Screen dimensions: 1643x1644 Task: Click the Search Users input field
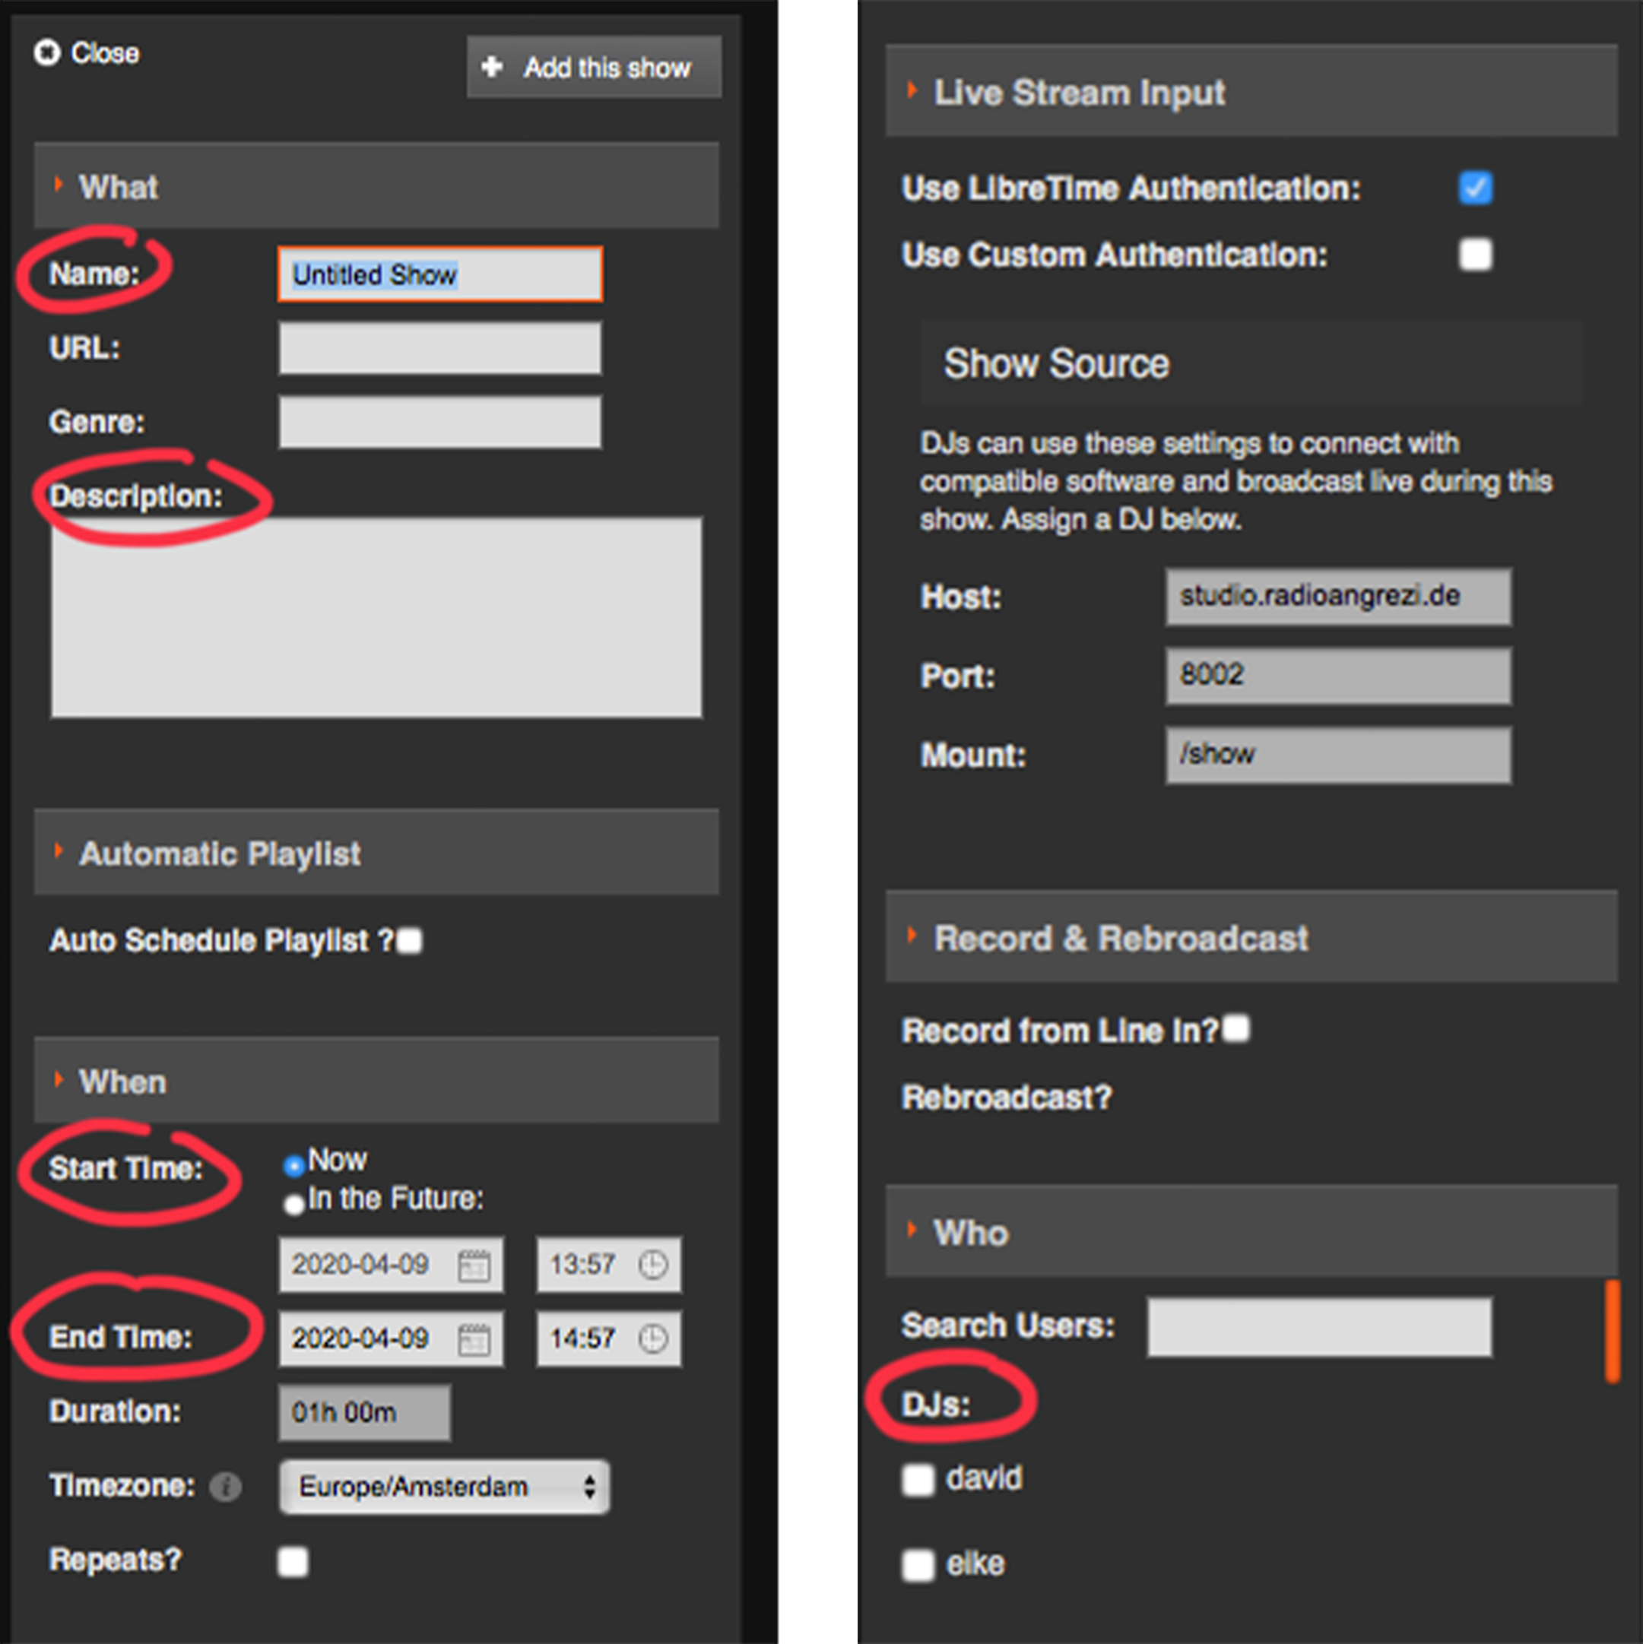pos(1318,1326)
